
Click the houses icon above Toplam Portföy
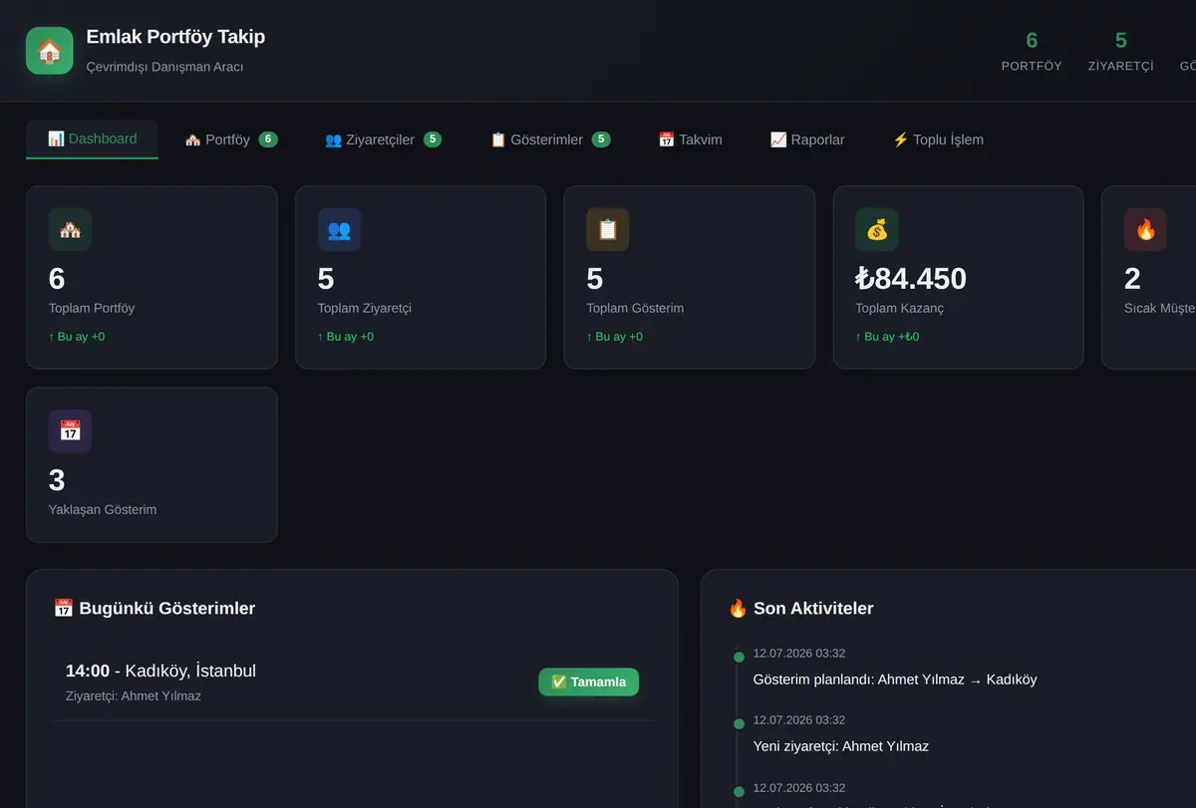[70, 229]
